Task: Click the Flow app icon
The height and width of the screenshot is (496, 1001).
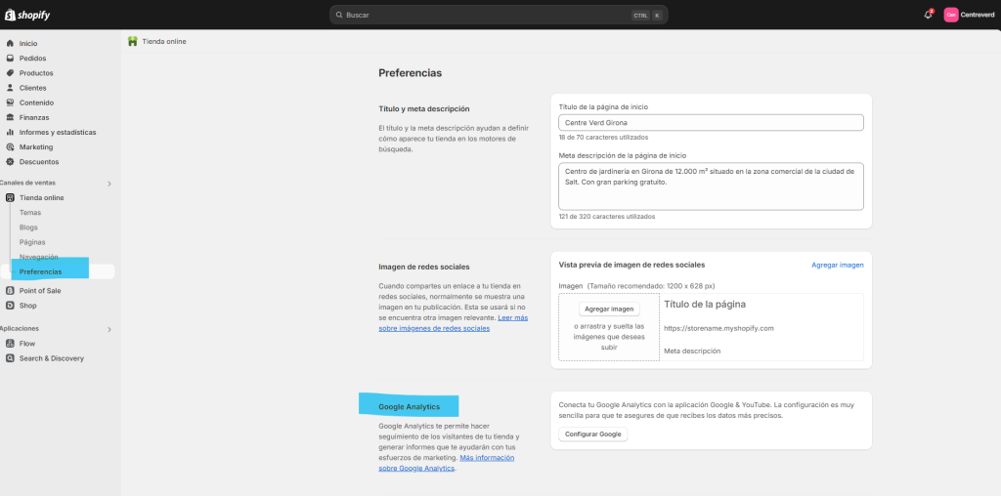Action: pos(10,344)
